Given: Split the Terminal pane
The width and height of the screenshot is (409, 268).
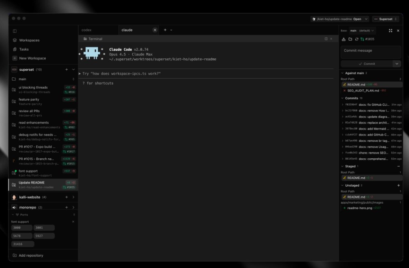Looking at the screenshot, I should coord(326,39).
